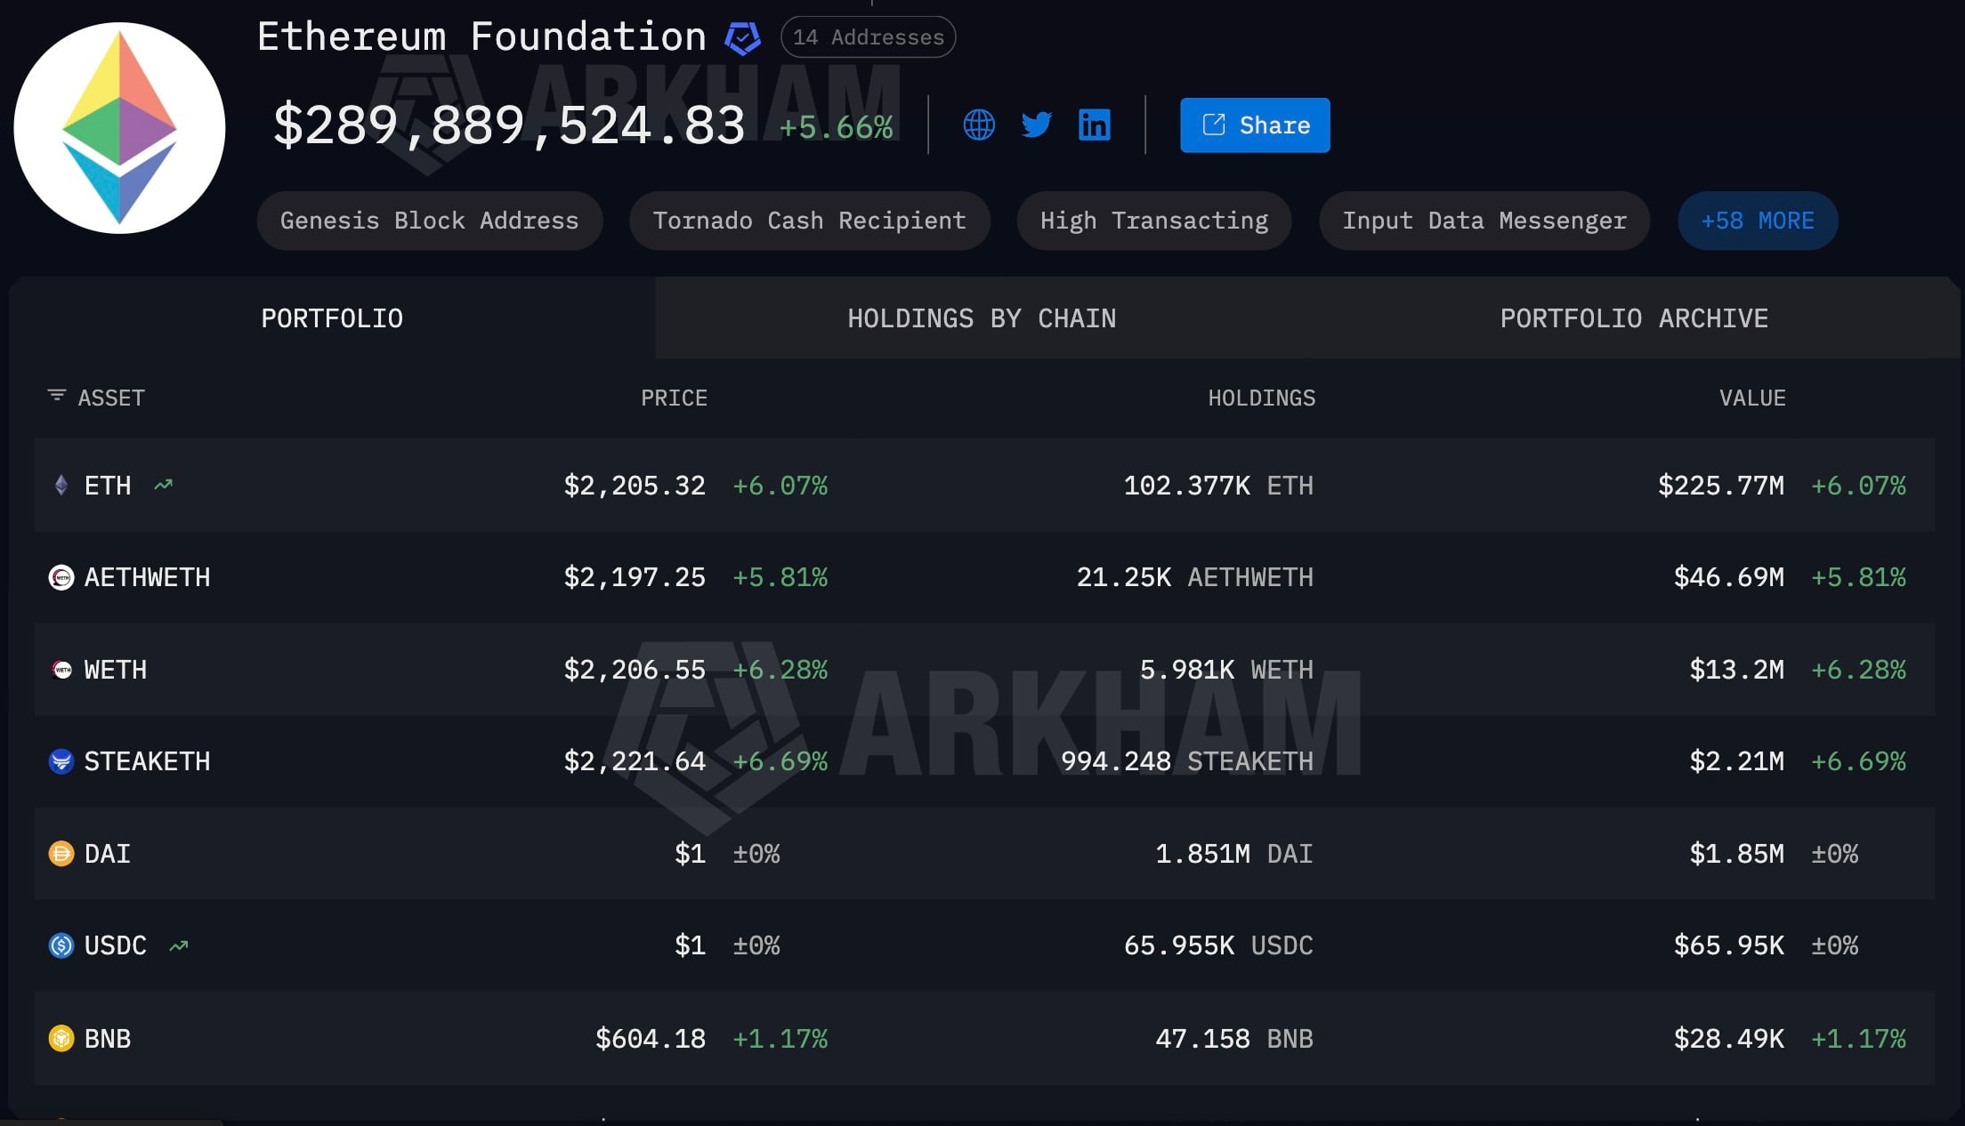Click the DAI token icon
This screenshot has width=1965, height=1126.
(61, 854)
